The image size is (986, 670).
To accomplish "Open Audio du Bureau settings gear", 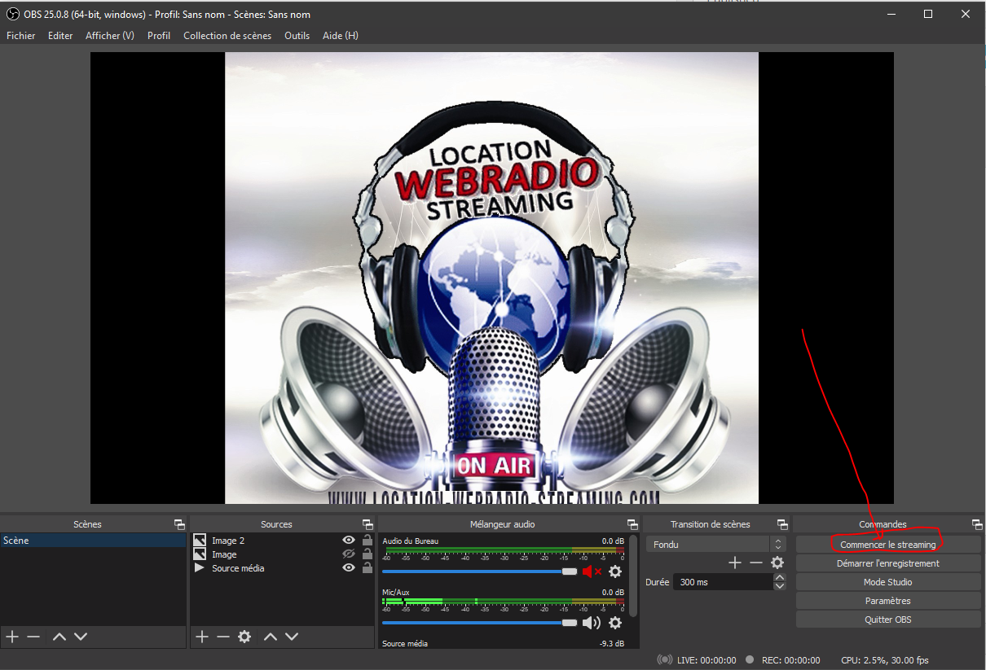I will coord(615,571).
